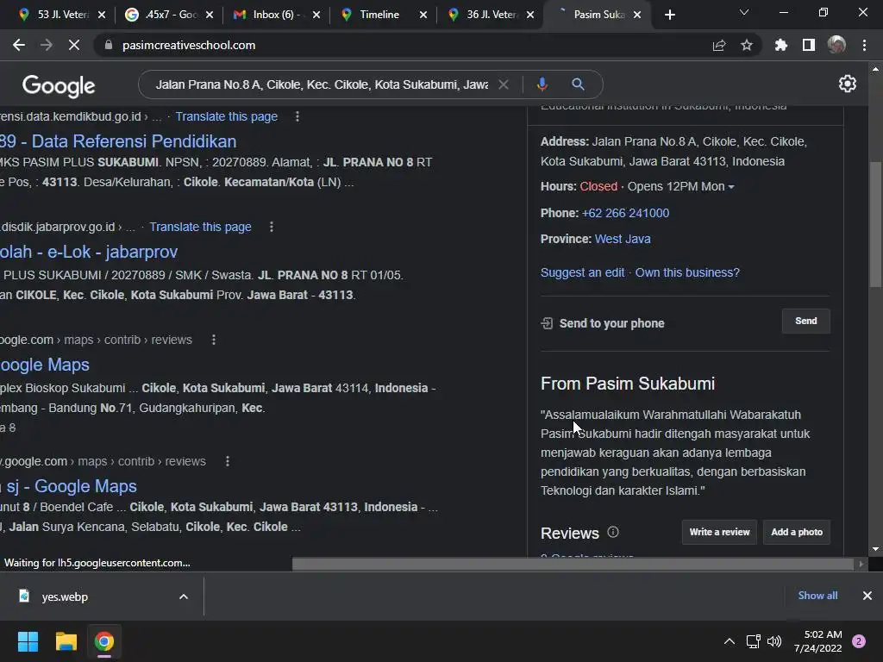The image size is (883, 662).
Task: Open the yes.webp downloaded file
Action: coord(65,596)
